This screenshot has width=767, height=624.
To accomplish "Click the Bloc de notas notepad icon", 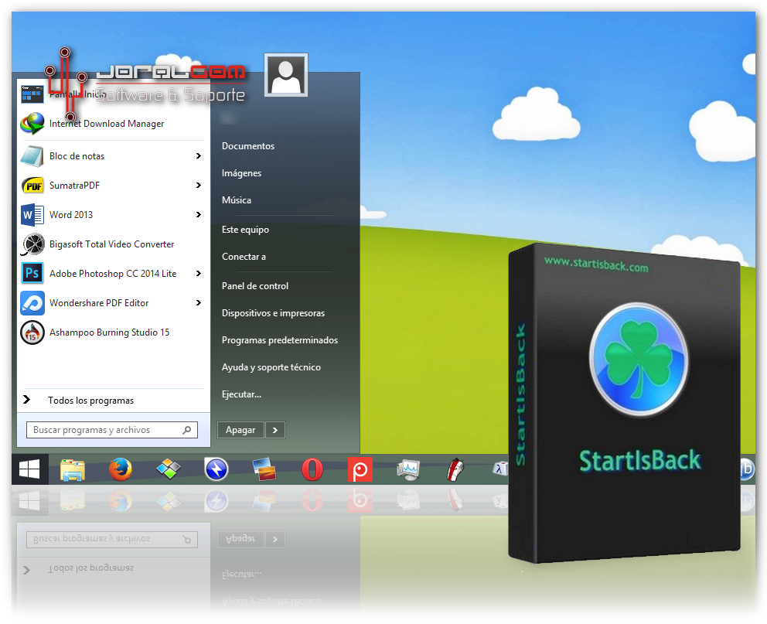I will tap(32, 156).
